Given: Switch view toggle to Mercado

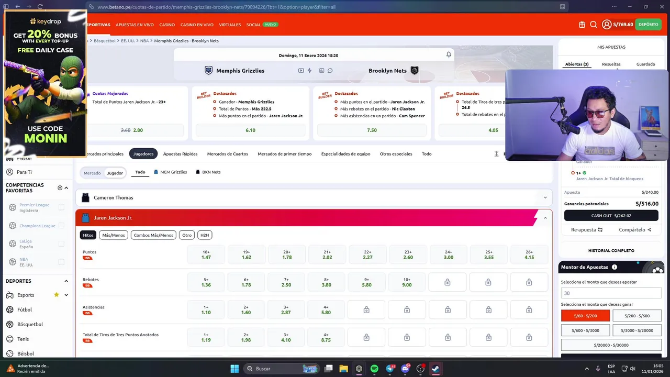Looking at the screenshot, I should [92, 173].
